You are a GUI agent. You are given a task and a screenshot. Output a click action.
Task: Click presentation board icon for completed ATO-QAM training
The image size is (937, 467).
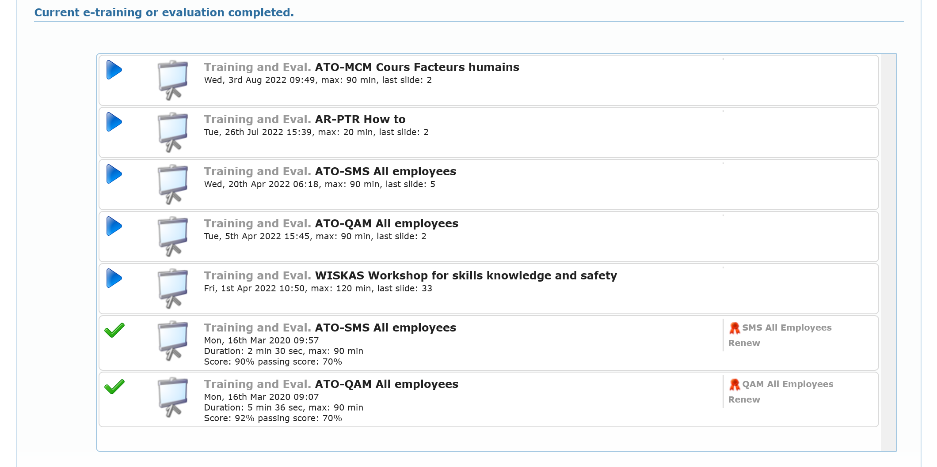click(173, 396)
